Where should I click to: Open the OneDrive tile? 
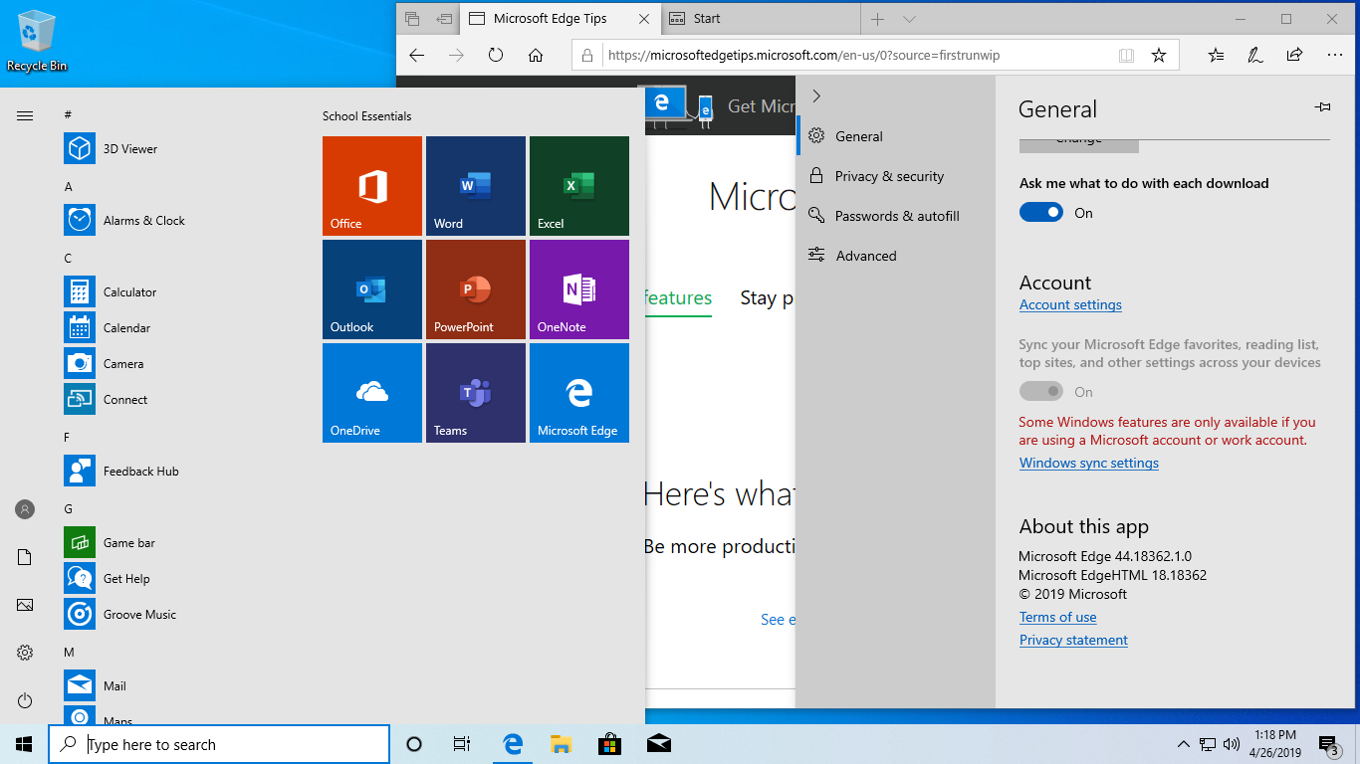[x=372, y=393]
